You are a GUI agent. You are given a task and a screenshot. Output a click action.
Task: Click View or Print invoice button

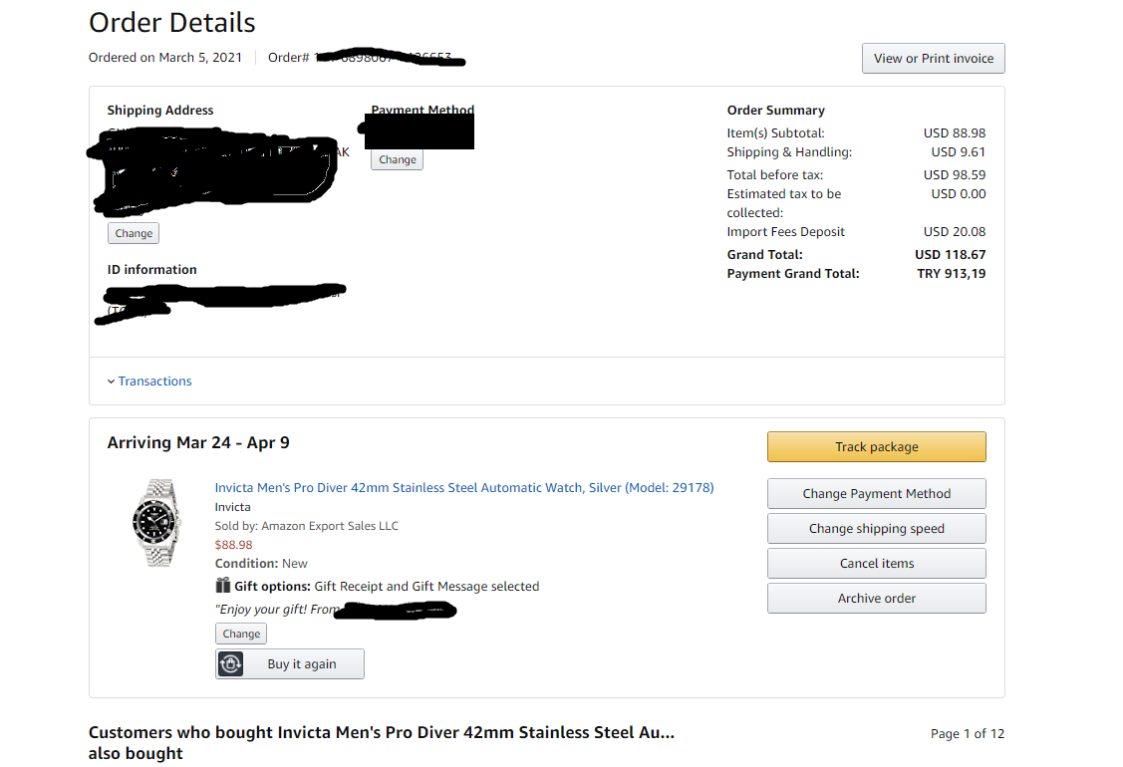(x=933, y=59)
